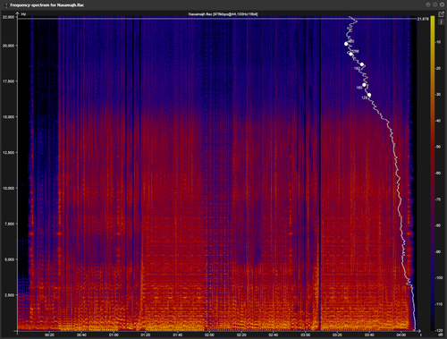The width and height of the screenshot is (447, 339).
Task: Click the 5,000 Hz axis label
Action: tap(9, 259)
